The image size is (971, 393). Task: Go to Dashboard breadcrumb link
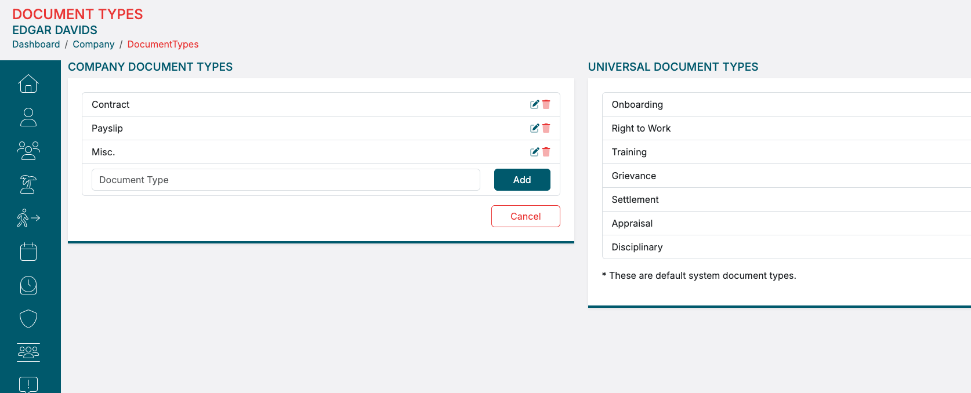[36, 45]
